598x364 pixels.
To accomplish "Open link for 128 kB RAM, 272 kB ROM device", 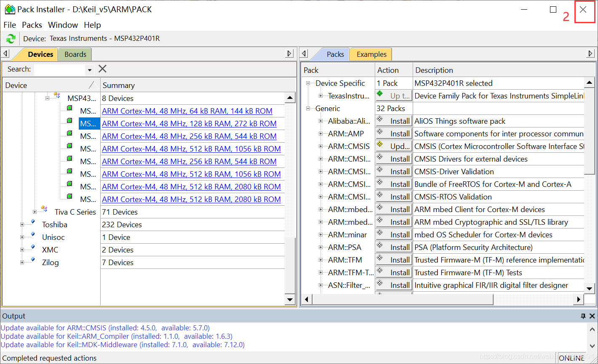I will tap(189, 124).
